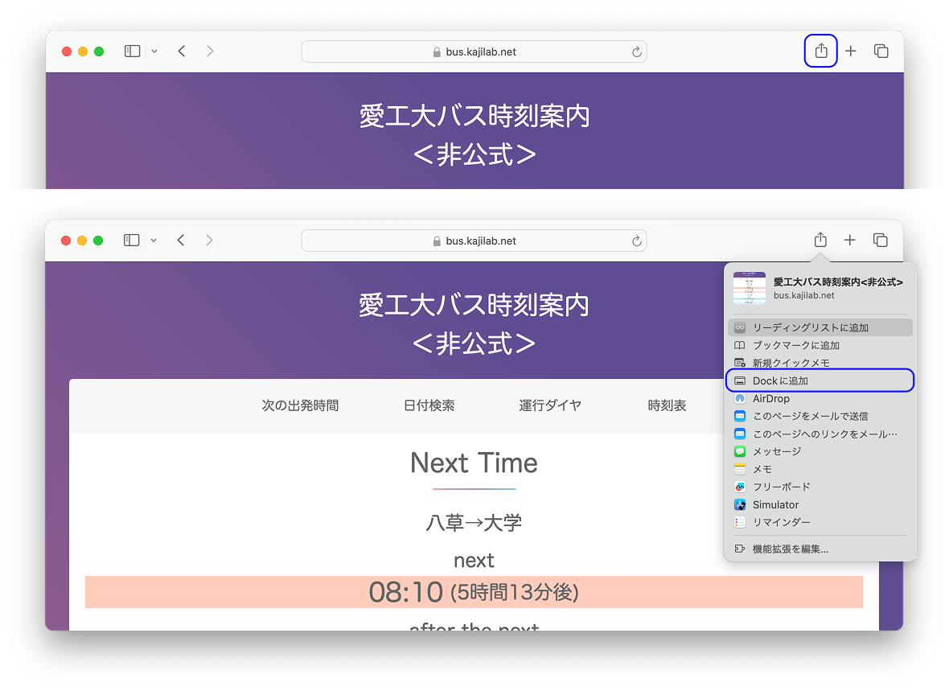Expand the sidebar dropdown chevron in the lower window
949x691 pixels.
click(154, 241)
